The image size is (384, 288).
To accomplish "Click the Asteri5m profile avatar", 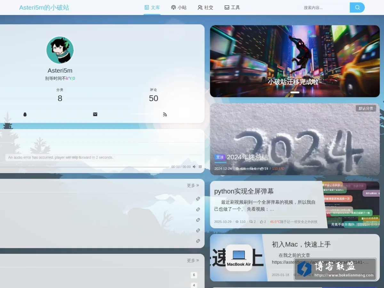I will [60, 50].
